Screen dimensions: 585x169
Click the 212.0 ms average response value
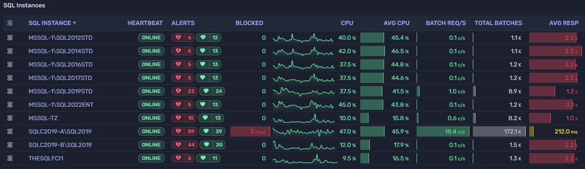[566, 131]
